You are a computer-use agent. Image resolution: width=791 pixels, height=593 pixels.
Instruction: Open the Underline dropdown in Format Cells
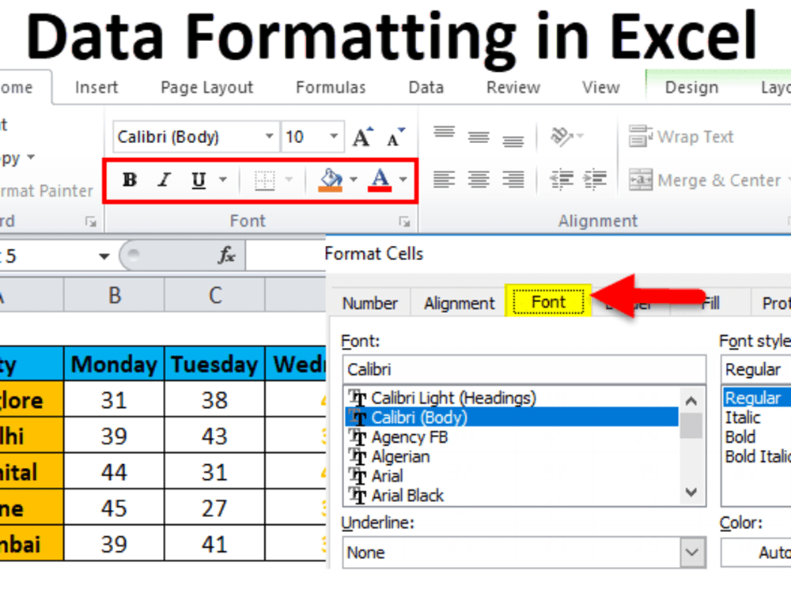tap(691, 552)
